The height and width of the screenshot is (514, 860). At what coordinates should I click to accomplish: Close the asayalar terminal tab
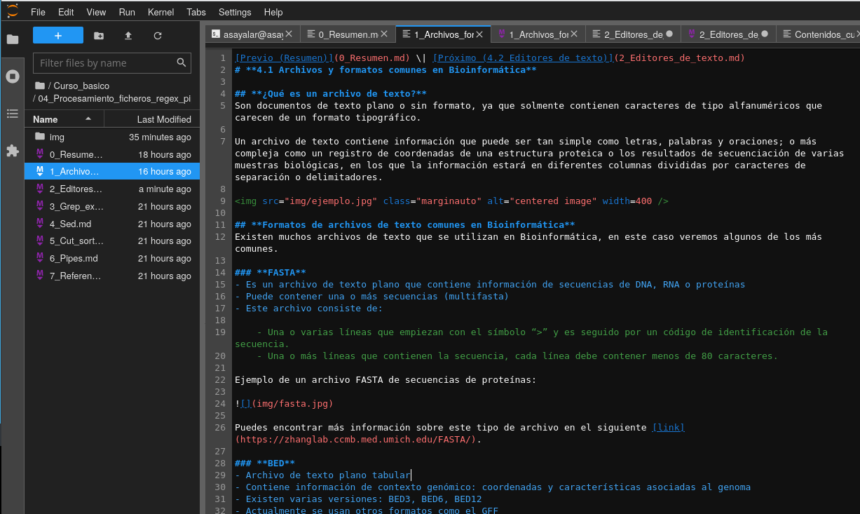(x=289, y=34)
